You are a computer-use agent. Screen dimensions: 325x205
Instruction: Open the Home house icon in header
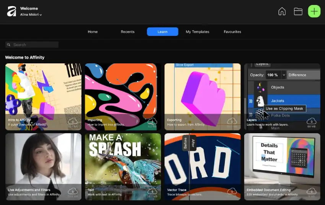pos(282,11)
